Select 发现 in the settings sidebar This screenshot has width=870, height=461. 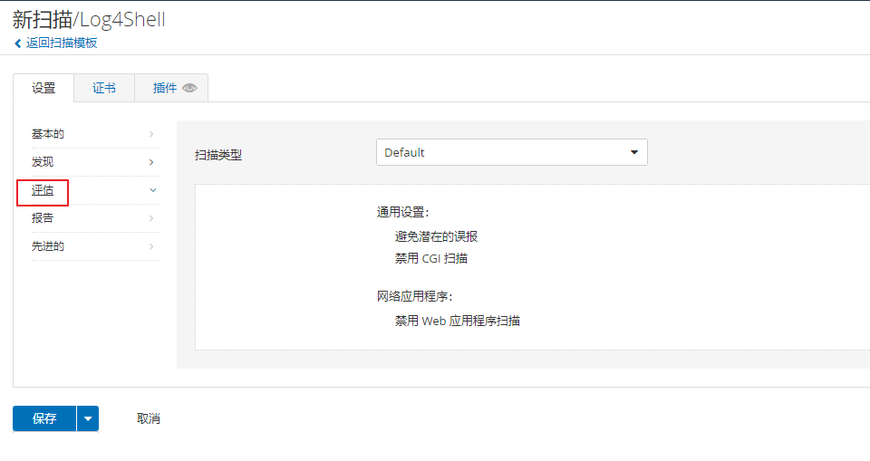(x=43, y=162)
